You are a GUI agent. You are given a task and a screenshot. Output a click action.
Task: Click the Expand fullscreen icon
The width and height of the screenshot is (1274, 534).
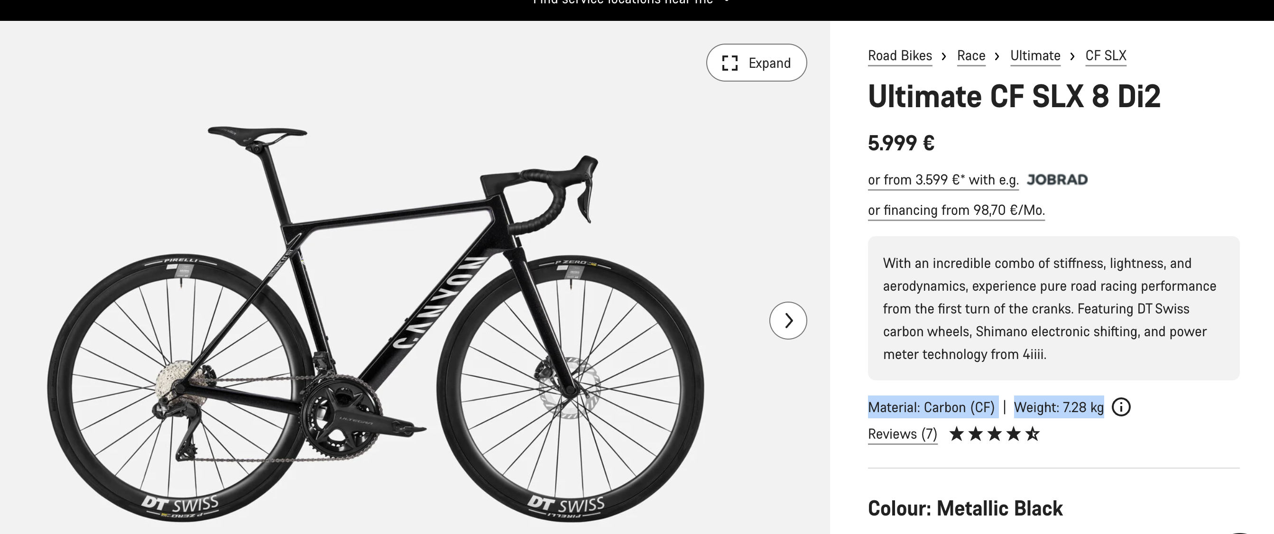pyautogui.click(x=729, y=63)
